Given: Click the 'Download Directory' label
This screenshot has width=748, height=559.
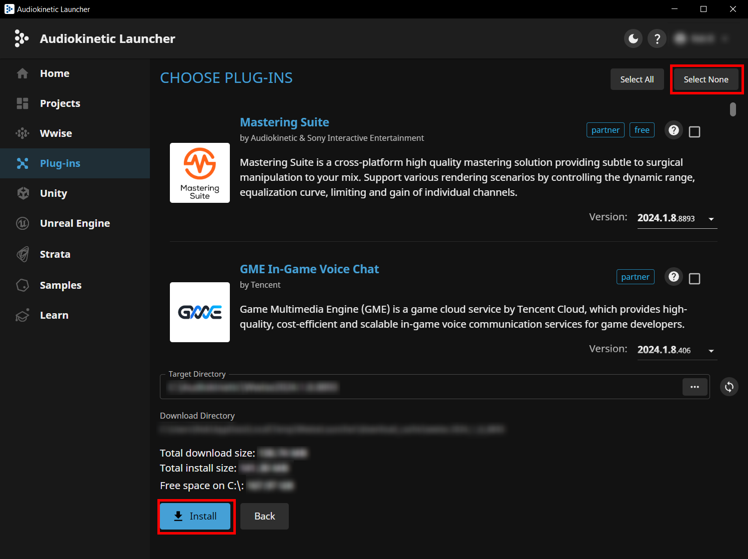Looking at the screenshot, I should pyautogui.click(x=197, y=416).
